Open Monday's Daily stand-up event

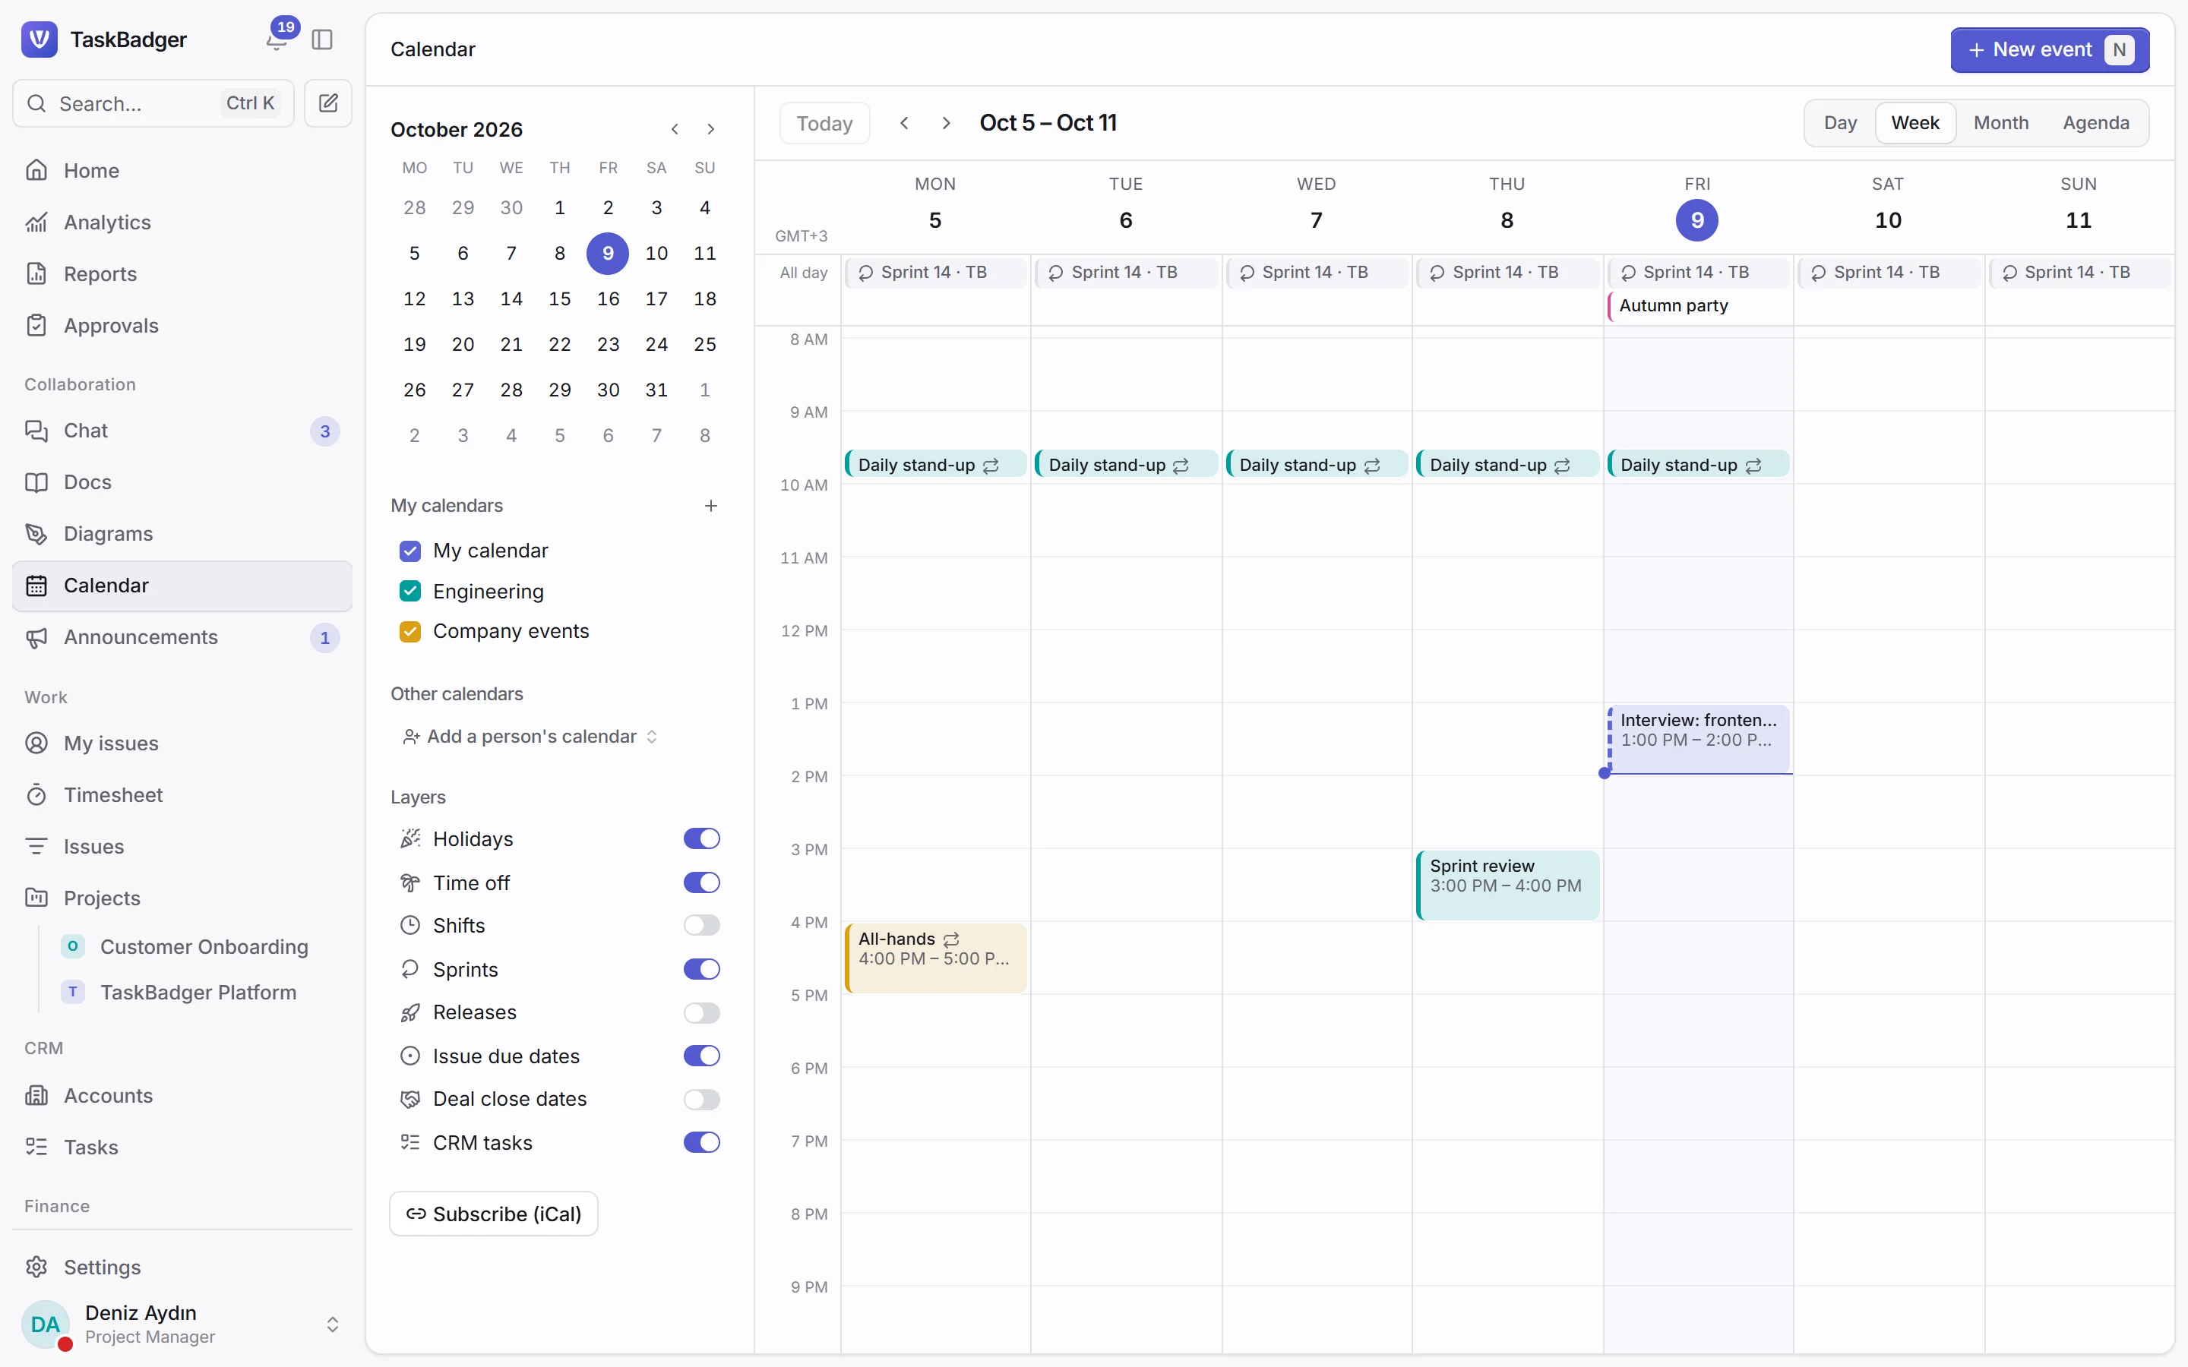coord(936,464)
